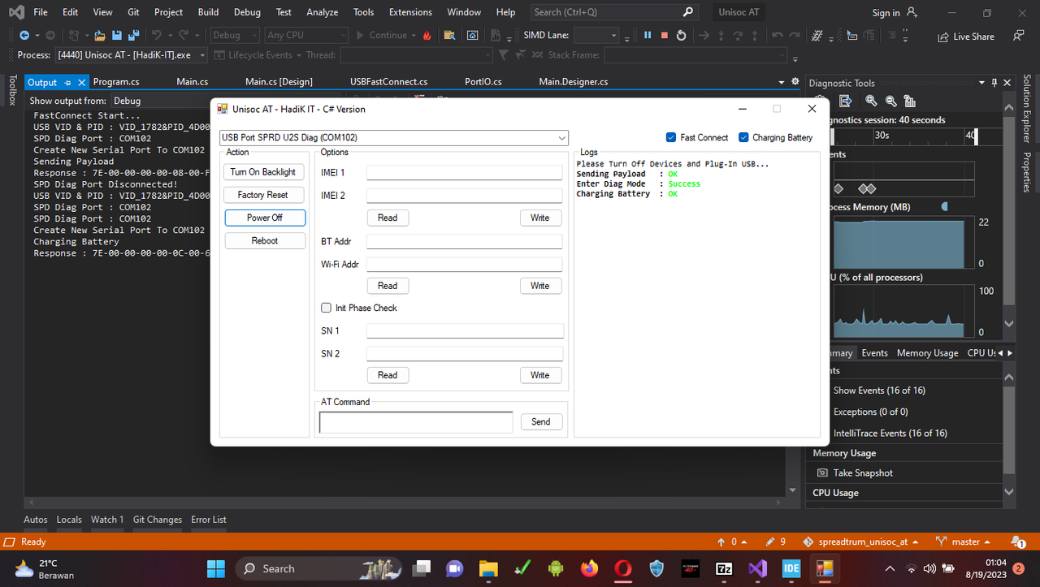Image resolution: width=1040 pixels, height=587 pixels.
Task: Click Diagnostic Tools output/export icon
Action: point(845,101)
